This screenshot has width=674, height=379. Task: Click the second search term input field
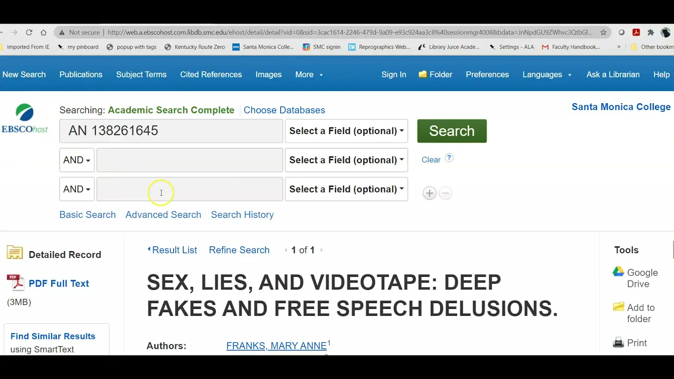click(x=190, y=160)
